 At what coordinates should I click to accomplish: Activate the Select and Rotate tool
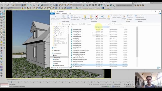coord(36,5)
